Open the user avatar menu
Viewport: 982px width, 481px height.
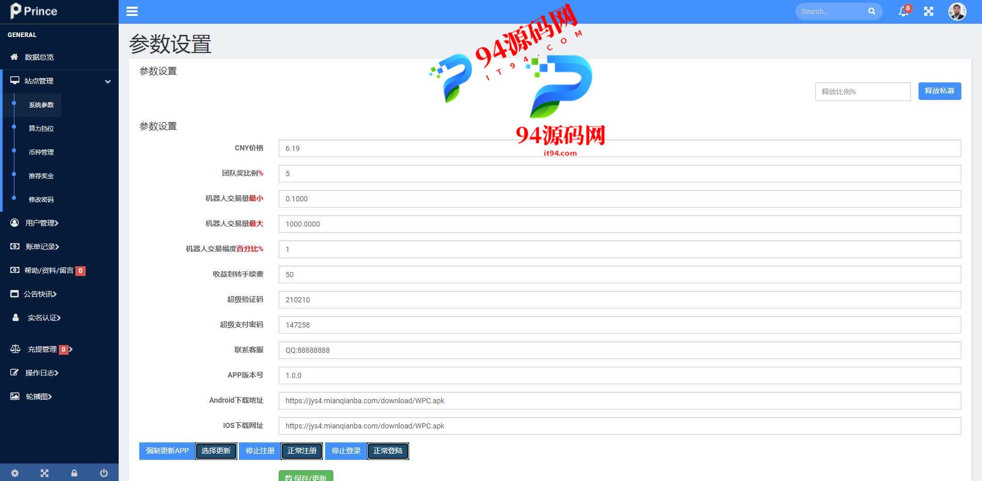click(957, 11)
